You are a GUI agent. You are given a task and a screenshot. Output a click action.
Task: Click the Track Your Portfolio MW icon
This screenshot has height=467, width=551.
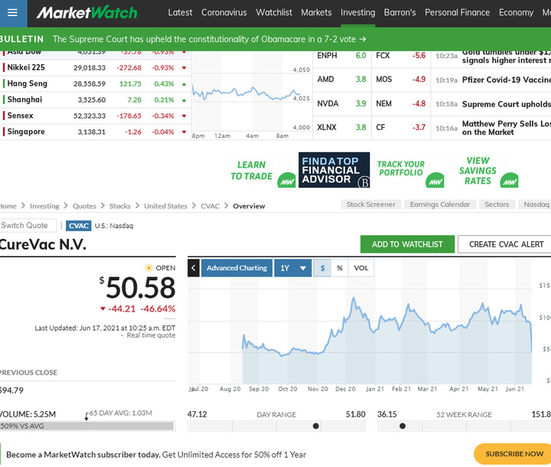pyautogui.click(x=435, y=181)
